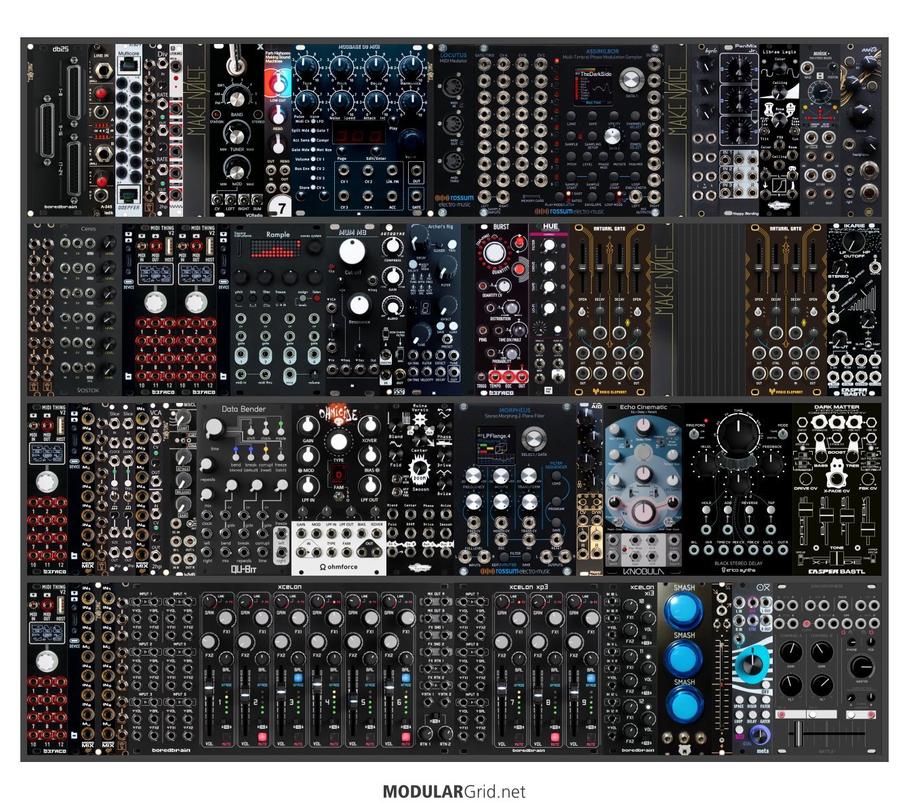Unmute Xcelon channel 6

(x=406, y=736)
